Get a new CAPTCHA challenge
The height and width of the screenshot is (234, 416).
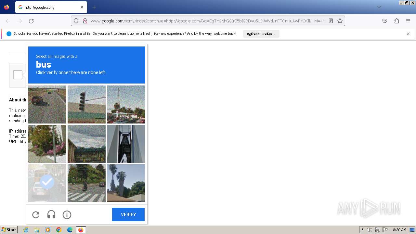tap(36, 214)
